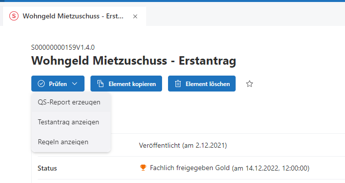345x183 pixels.
Task: Toggle the favorite star icon
Action: pos(250,84)
